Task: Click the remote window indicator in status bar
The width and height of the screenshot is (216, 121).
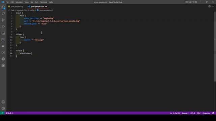Action: click(2, 113)
